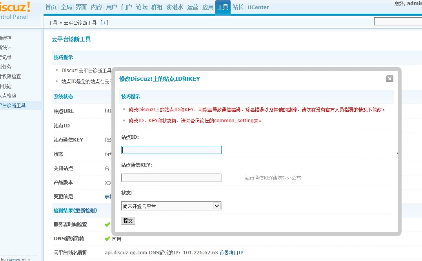This screenshot has height=261, width=422.
Task: Click the [+] add shortcut link in breadcrumb
Action: click(104, 23)
